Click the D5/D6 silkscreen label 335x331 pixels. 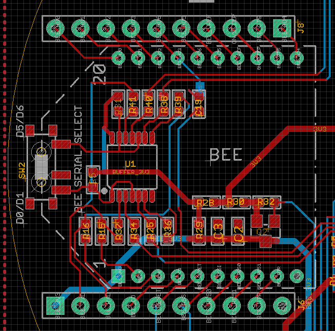pyautogui.click(x=20, y=121)
